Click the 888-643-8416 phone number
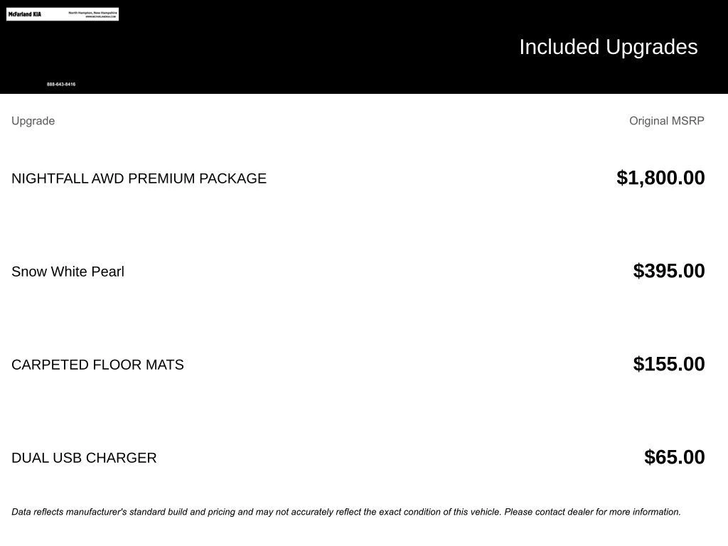 pos(61,85)
